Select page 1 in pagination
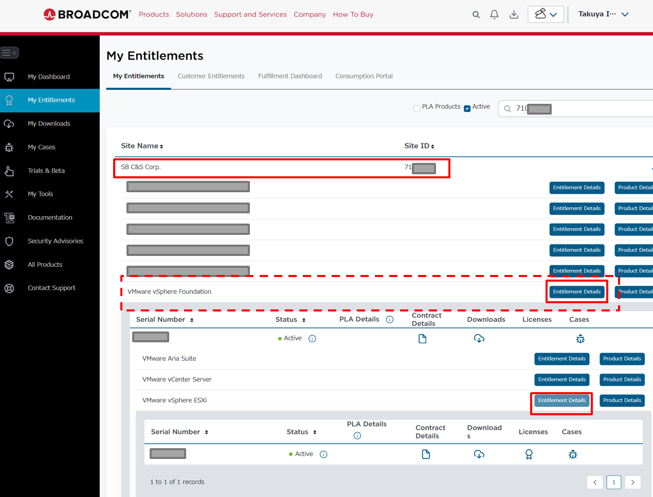This screenshot has width=653, height=497. (614, 482)
